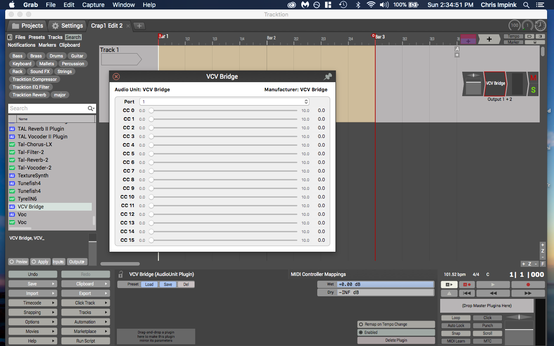Open macOS Spotlight search
Screen dimensions: 554x346
tap(526, 5)
